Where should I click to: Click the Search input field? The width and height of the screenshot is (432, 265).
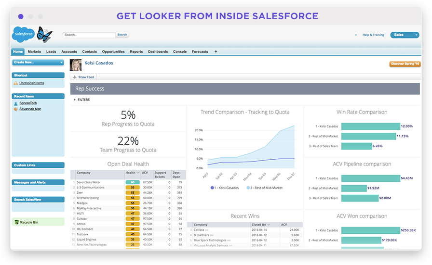89,35
